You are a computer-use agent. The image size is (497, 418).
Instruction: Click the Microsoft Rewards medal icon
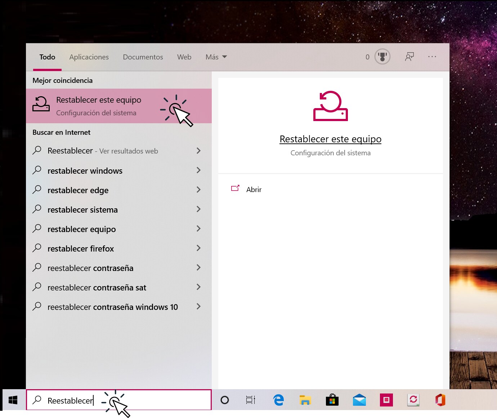tap(381, 57)
